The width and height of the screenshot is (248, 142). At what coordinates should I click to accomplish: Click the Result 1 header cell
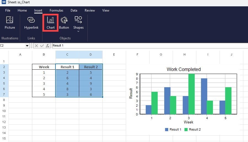pyautogui.click(x=67, y=67)
